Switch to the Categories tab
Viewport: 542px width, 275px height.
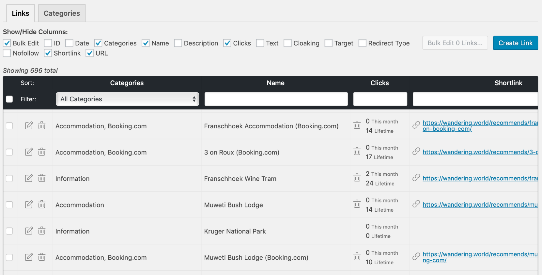click(x=62, y=13)
